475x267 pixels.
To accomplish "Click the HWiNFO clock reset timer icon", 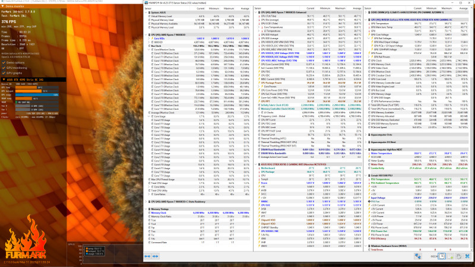I will click(442, 256).
